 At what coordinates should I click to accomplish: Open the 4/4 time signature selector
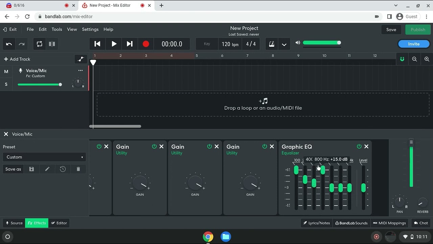click(x=251, y=44)
